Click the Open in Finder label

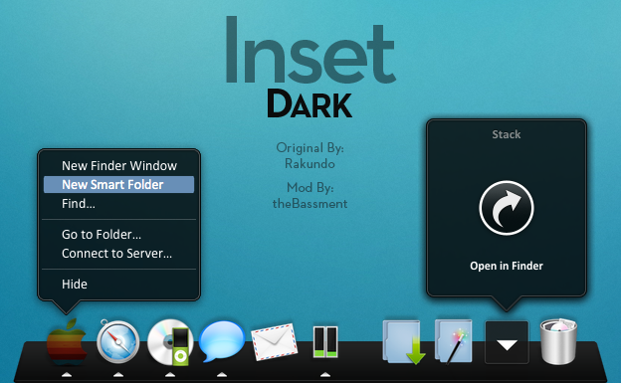coord(507,266)
